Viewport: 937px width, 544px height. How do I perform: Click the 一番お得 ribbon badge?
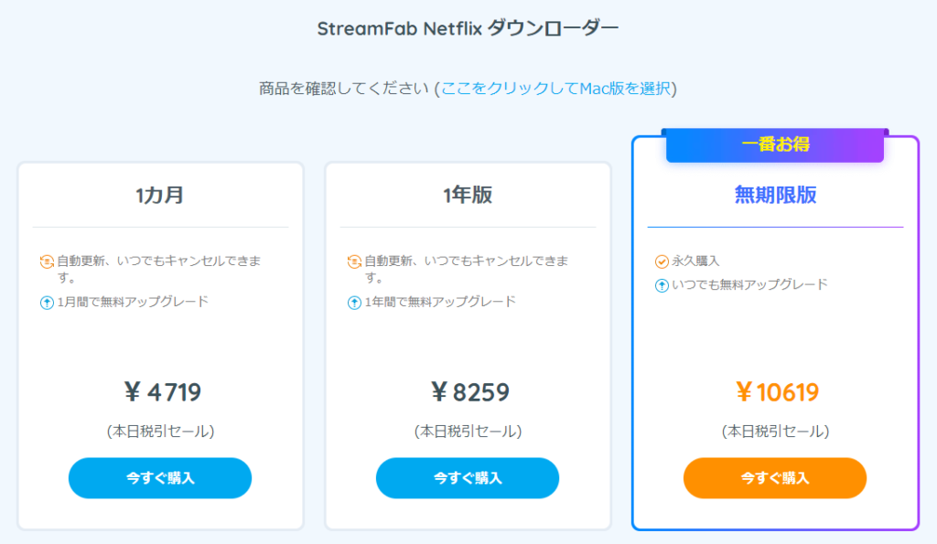click(775, 144)
